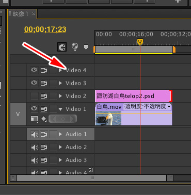This screenshot has width=191, height=195.
Task: Expand the Audio 1 track
Action: [x=60, y=134]
